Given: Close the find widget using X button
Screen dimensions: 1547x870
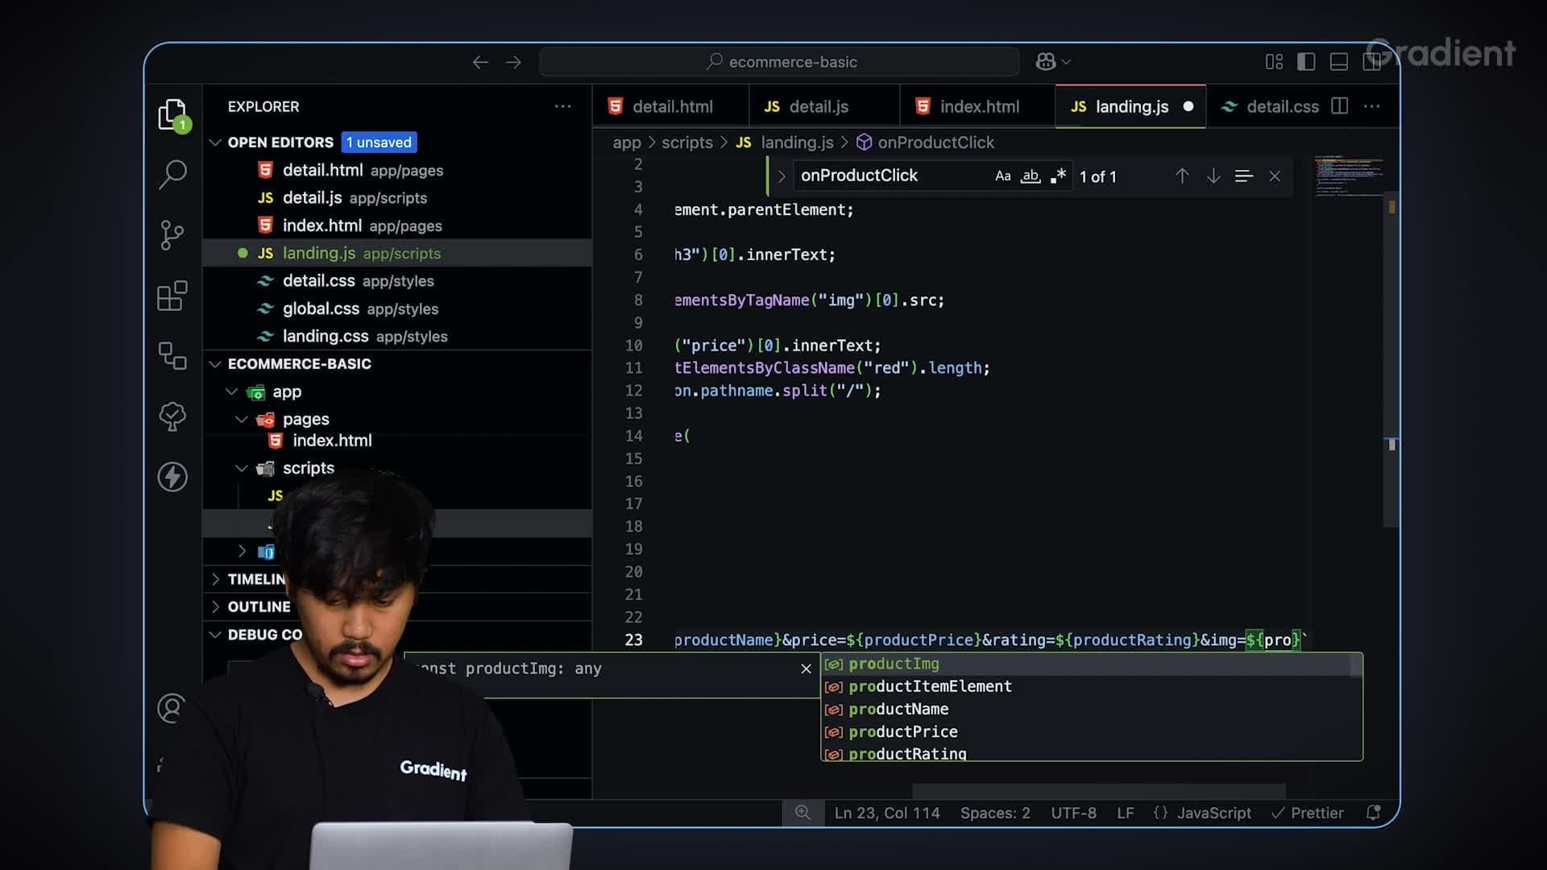Looking at the screenshot, I should (x=1275, y=176).
